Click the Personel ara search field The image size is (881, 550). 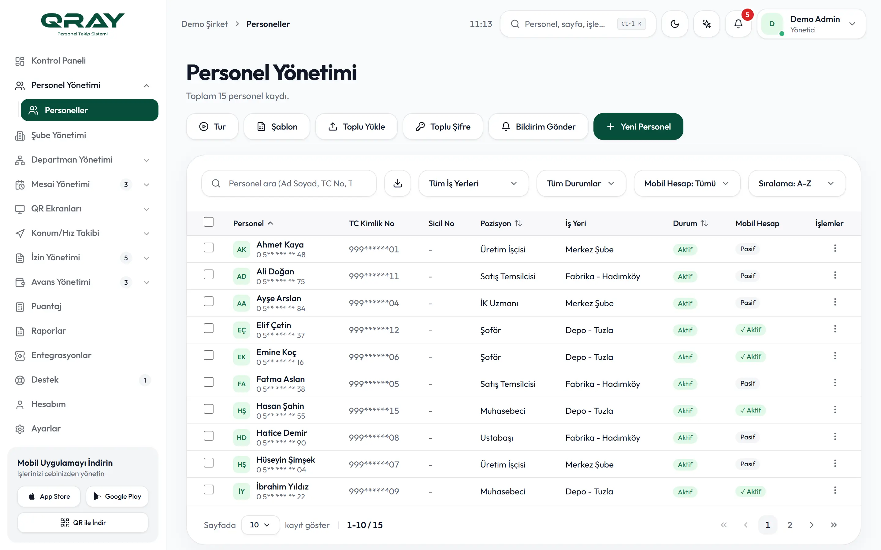click(x=289, y=183)
